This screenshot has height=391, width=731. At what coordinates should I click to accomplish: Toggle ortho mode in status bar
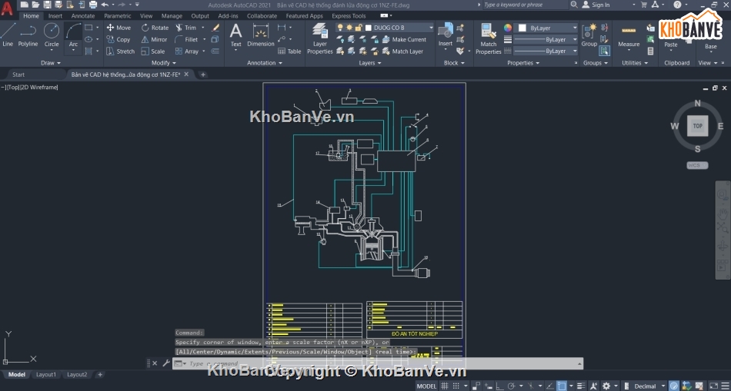pyautogui.click(x=499, y=386)
